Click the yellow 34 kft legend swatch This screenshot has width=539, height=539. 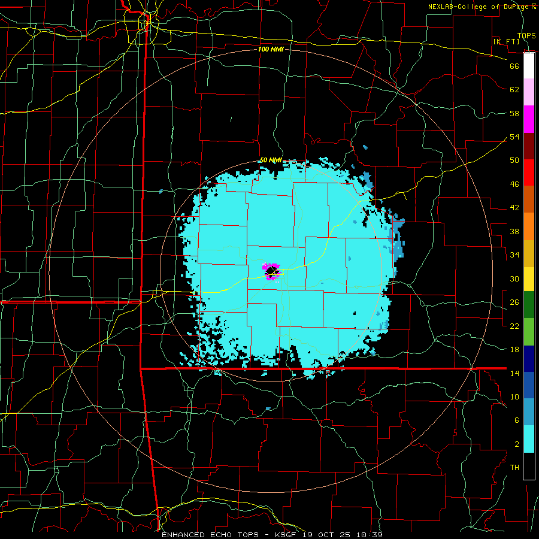point(529,278)
